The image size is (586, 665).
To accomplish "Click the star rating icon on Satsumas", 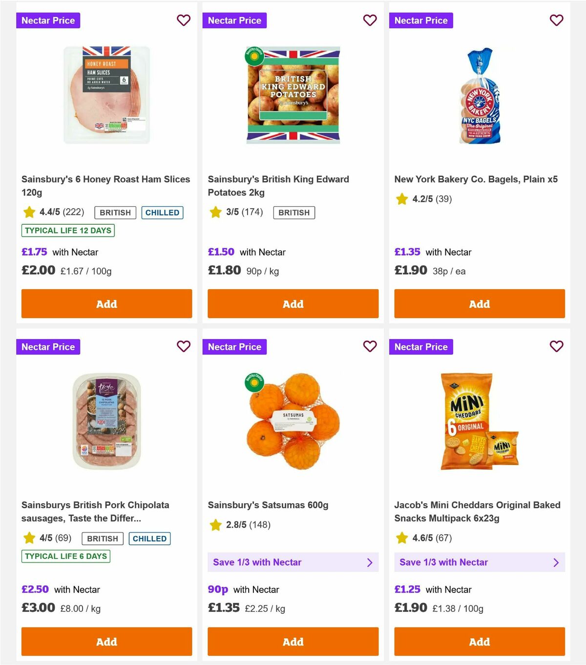I will (215, 525).
